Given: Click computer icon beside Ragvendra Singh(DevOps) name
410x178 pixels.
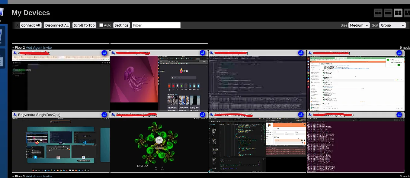Looking at the screenshot, I should point(15,115).
